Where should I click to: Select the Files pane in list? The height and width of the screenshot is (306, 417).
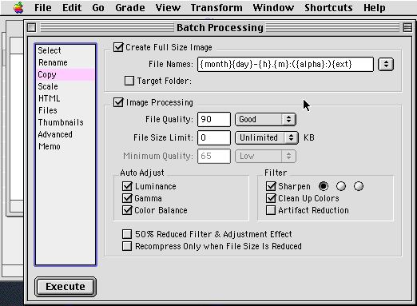66,110
